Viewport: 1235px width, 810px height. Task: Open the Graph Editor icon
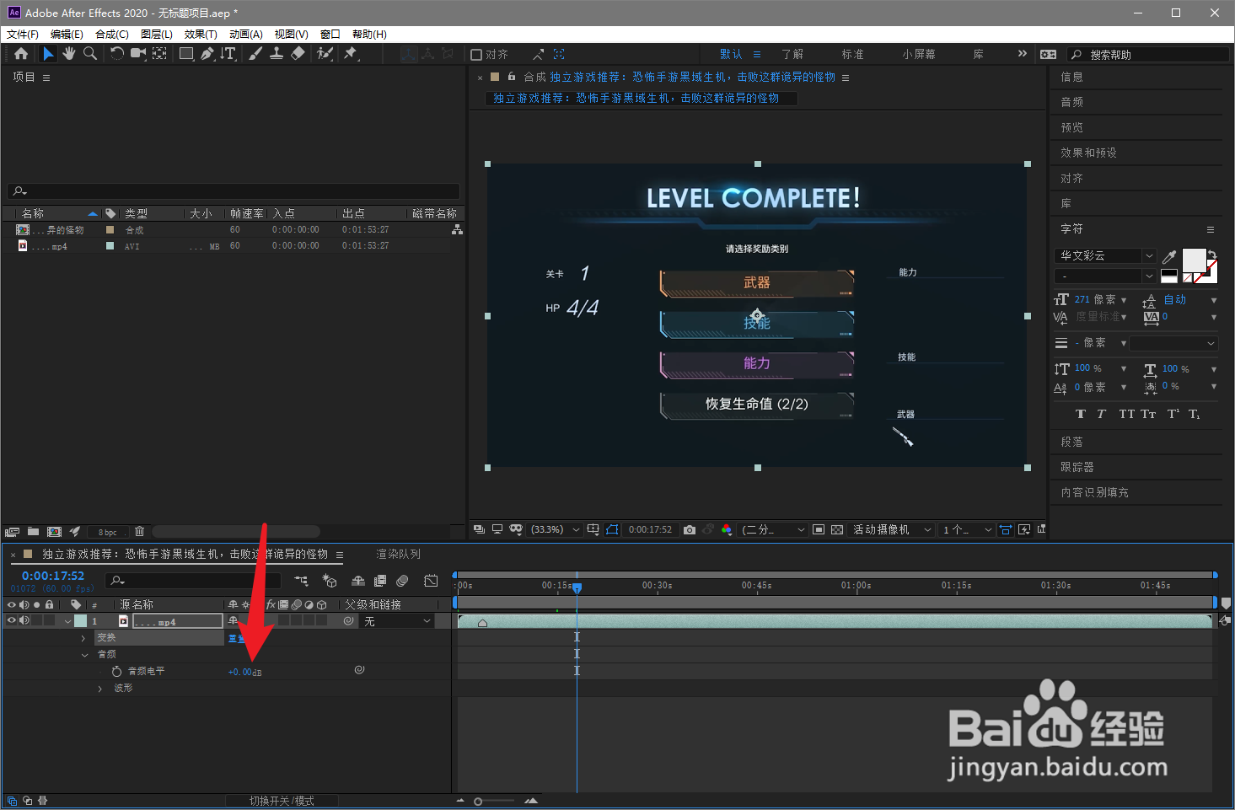[x=431, y=581]
